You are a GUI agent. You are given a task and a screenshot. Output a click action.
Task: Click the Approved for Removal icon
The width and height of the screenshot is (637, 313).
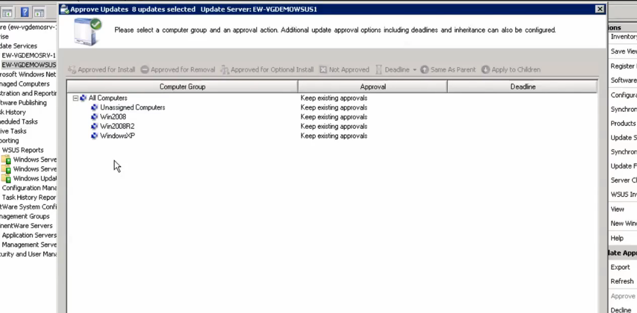click(x=145, y=70)
